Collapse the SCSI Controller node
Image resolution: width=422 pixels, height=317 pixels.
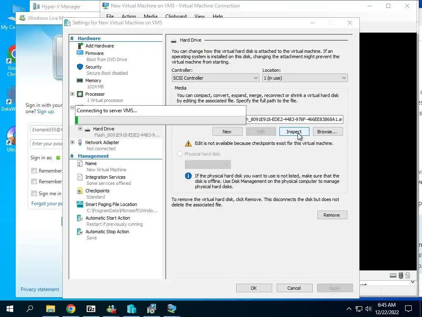[73, 107]
